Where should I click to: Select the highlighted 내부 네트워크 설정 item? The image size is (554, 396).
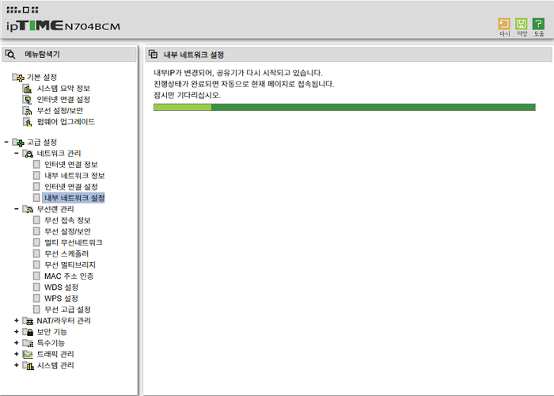pyautogui.click(x=74, y=198)
